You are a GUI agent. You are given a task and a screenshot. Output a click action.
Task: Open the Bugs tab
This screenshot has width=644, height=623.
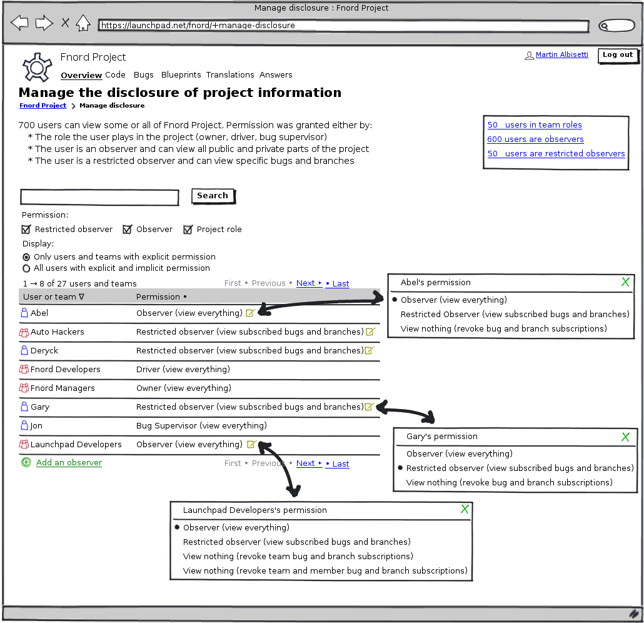(143, 75)
